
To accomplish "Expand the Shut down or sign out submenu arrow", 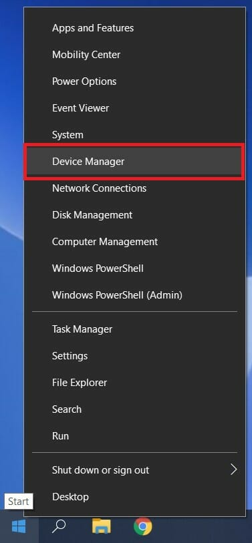I will pos(234,470).
